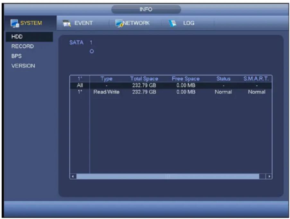Click the 1* row number cell

pos(80,92)
